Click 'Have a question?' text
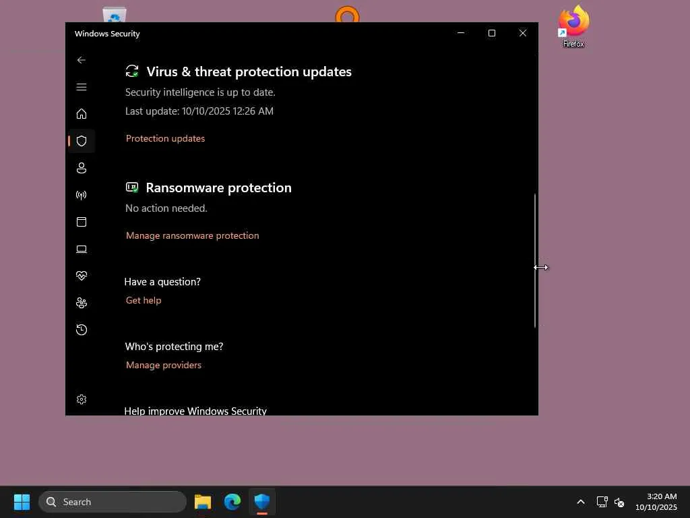Screen dimensions: 690x518 tap(162, 282)
